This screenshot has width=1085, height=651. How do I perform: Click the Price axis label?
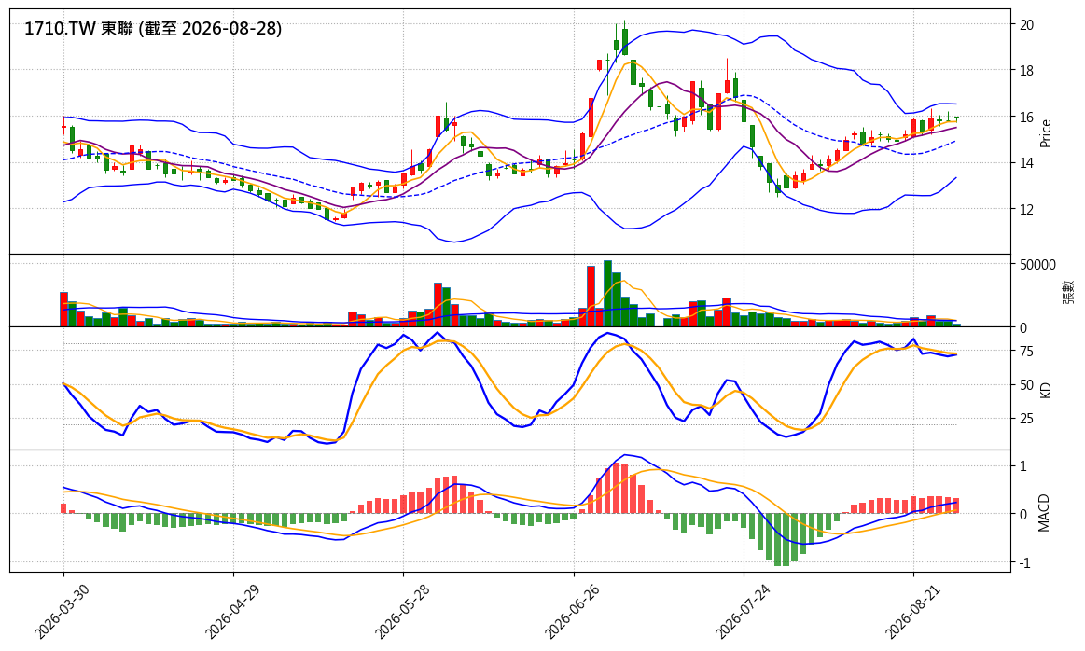tap(1046, 132)
